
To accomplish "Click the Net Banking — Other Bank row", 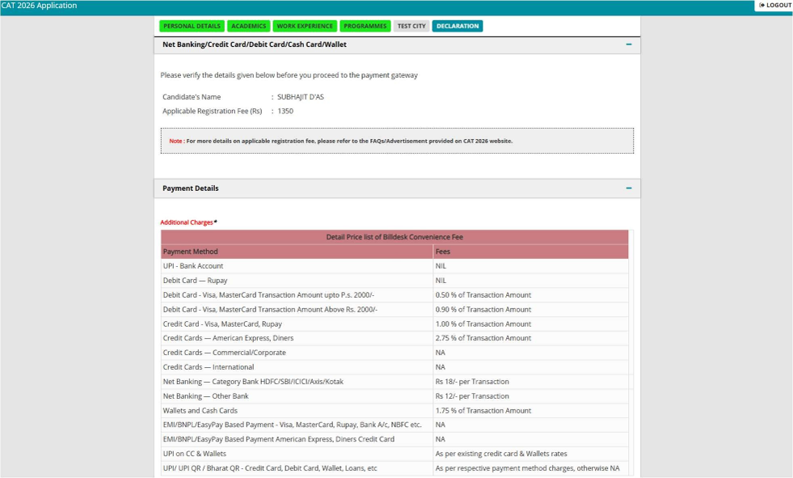I will click(x=394, y=396).
